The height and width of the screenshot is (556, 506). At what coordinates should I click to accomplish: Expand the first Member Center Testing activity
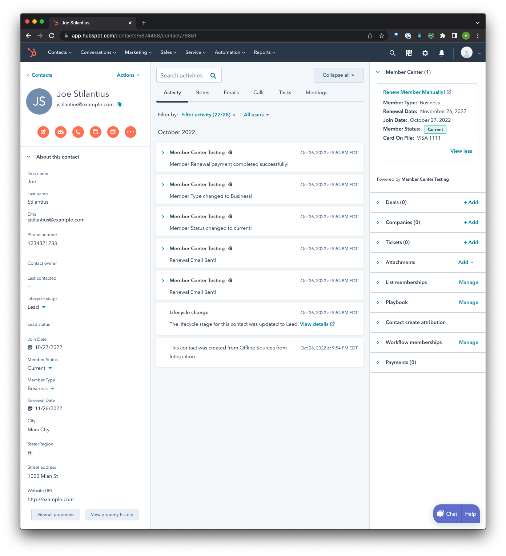click(x=163, y=152)
